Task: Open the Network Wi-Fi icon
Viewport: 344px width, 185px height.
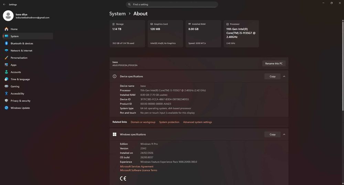Action: tap(6, 51)
